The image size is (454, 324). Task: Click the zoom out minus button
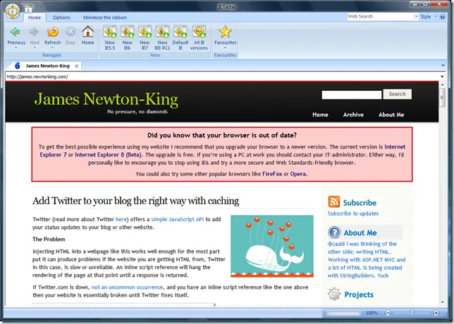click(x=388, y=313)
